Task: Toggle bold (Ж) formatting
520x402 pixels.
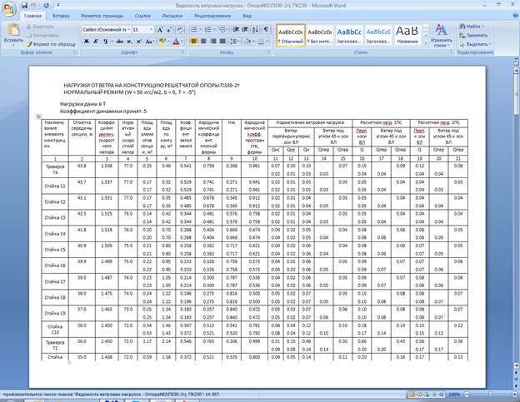Action: [x=87, y=42]
